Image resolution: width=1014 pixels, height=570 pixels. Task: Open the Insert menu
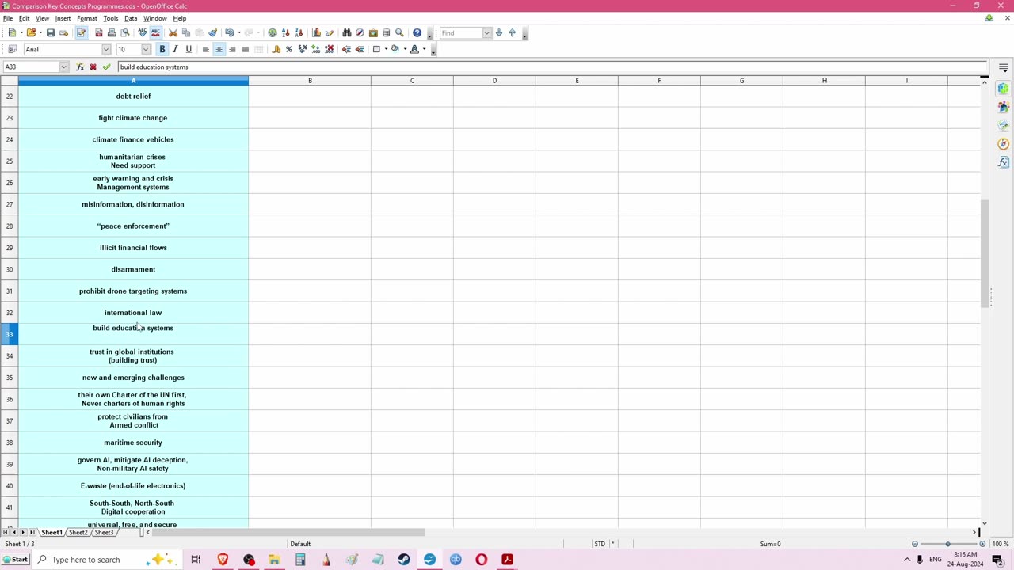(x=63, y=18)
